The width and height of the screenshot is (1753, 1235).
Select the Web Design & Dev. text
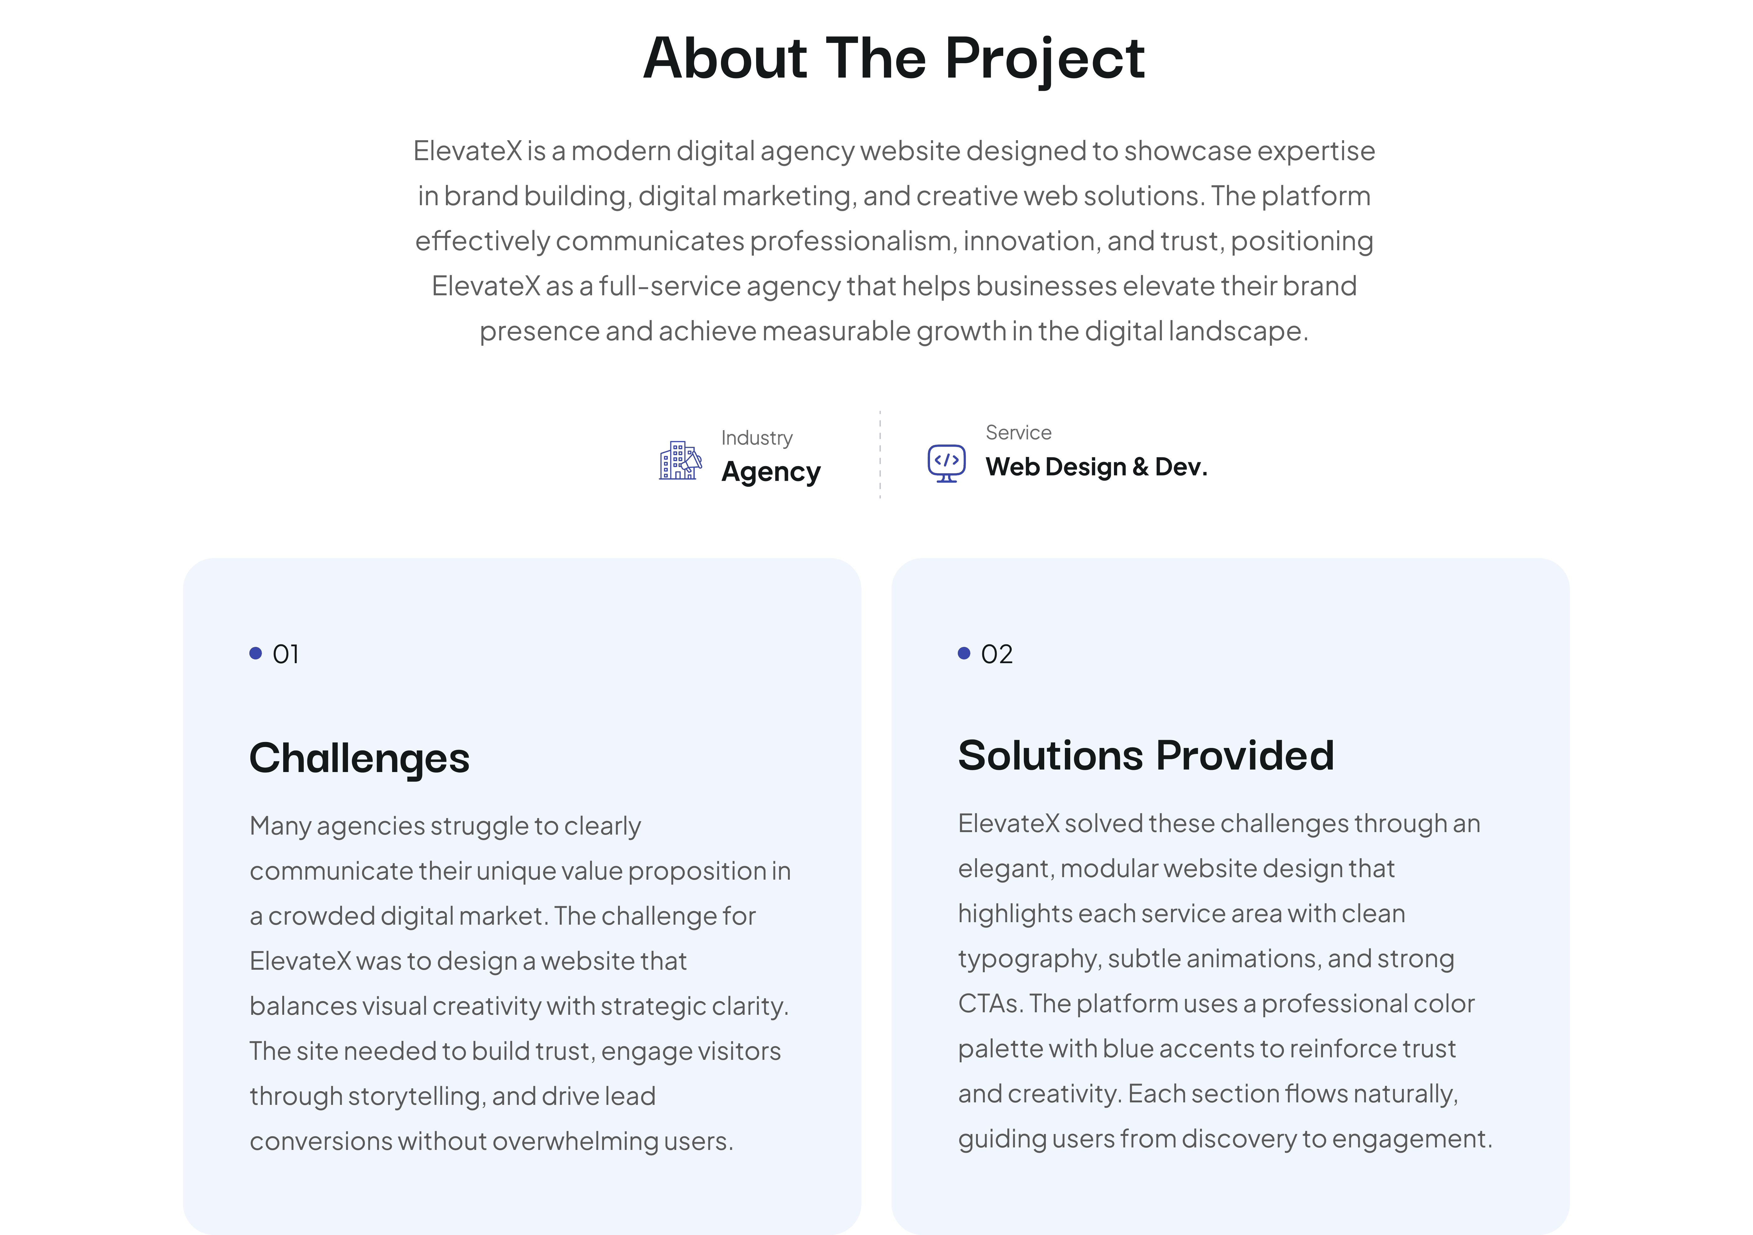point(1096,466)
